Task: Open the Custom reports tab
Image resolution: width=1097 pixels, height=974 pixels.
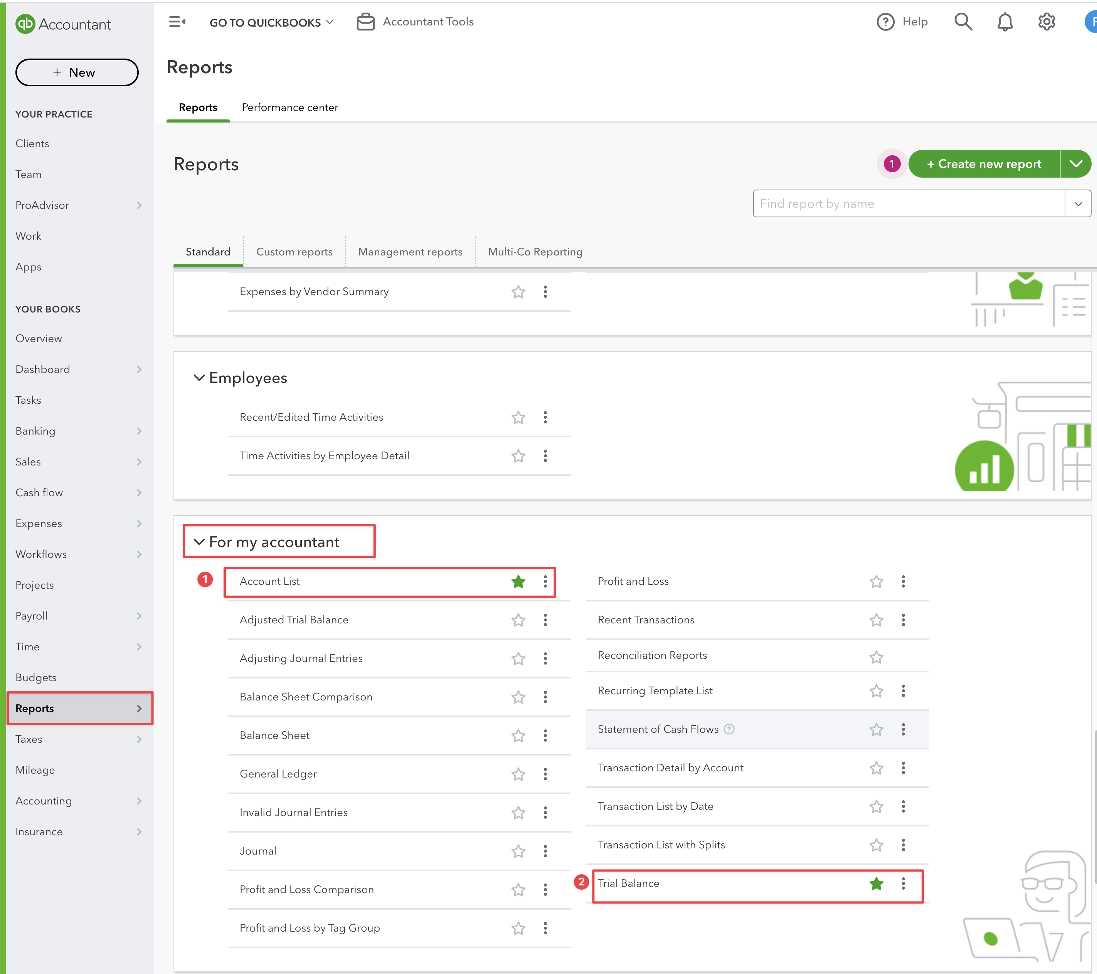Action: point(294,252)
